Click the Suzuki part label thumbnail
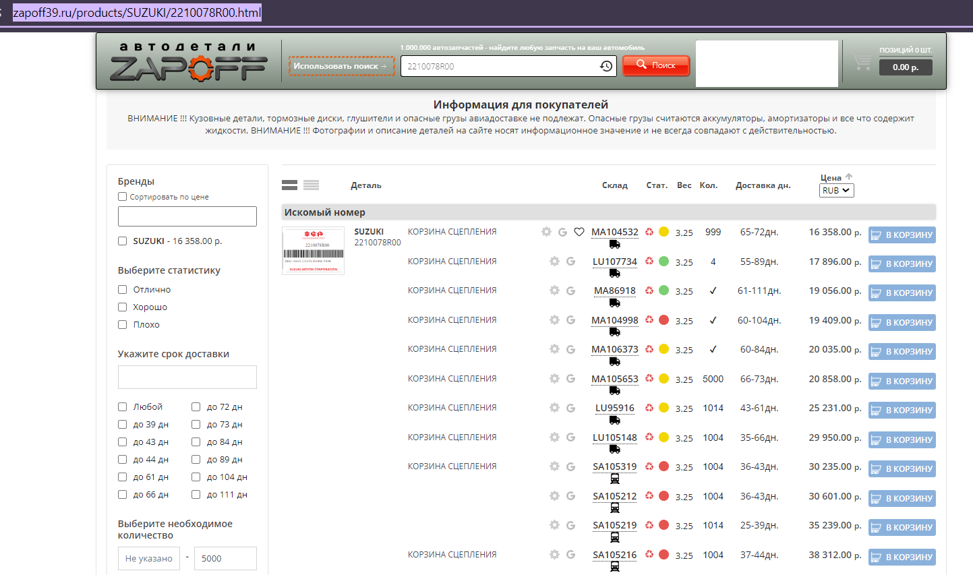The width and height of the screenshot is (973, 575). (x=313, y=251)
